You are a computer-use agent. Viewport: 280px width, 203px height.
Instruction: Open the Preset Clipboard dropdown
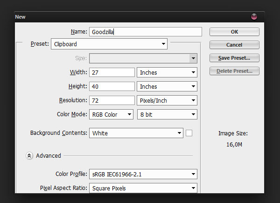pos(109,44)
